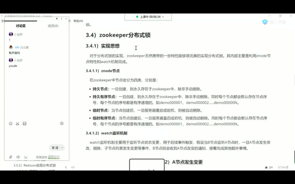Click heading 3.4）zookeeper分布式锁
This screenshot has width=295, height=184.
118,35
